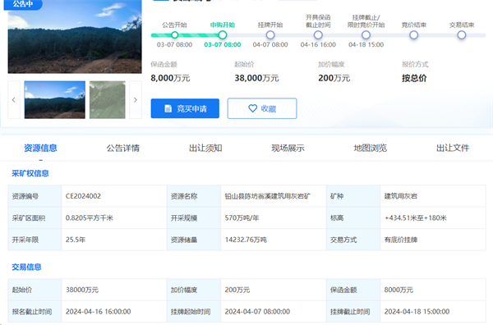Show next thumbnail with right chevron
This screenshot has width=493, height=325.
tap(136, 100)
